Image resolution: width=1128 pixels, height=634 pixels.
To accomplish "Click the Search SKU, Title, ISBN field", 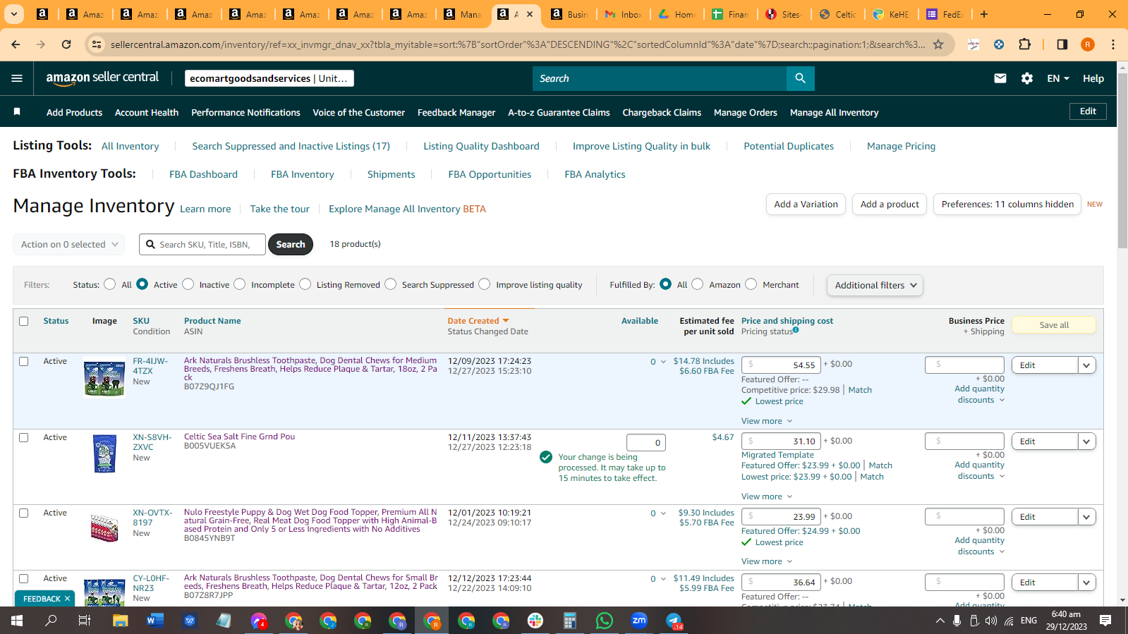I will 202,244.
